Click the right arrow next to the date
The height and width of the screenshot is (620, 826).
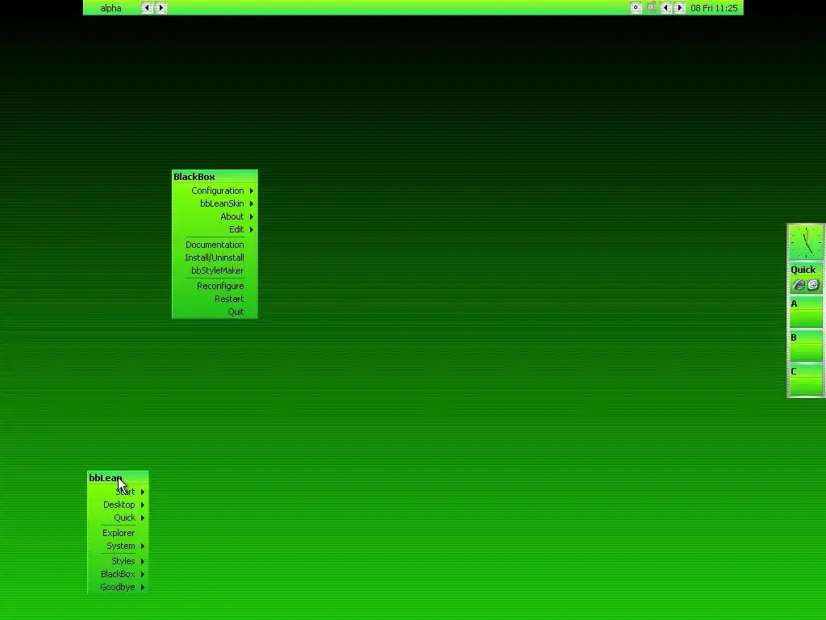(x=679, y=8)
